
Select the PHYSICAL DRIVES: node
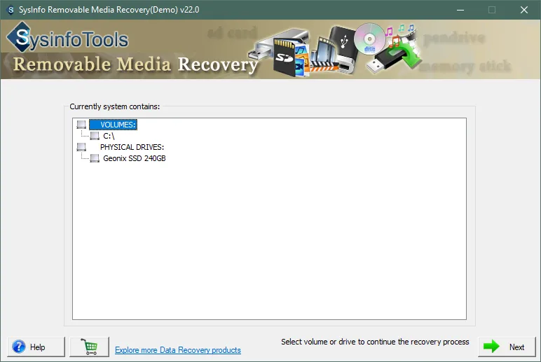[x=132, y=147]
